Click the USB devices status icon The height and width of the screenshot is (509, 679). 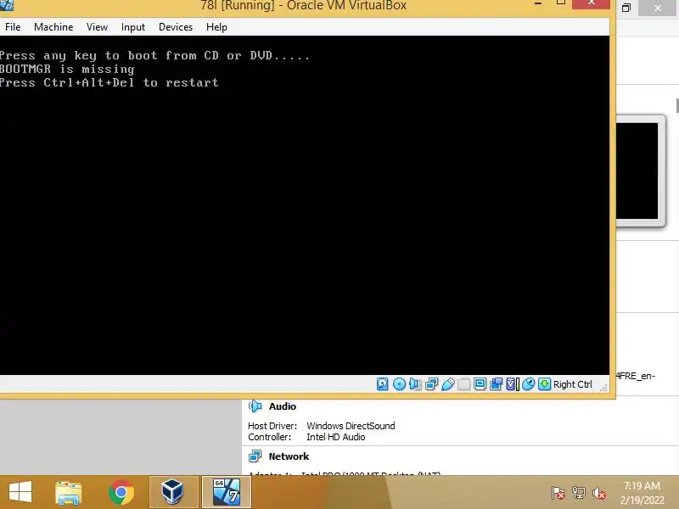[448, 384]
